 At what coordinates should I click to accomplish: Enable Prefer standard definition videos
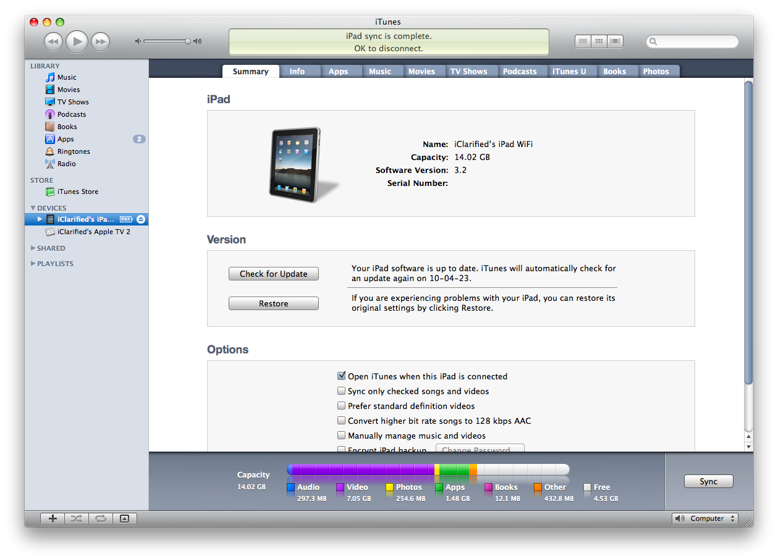click(341, 406)
